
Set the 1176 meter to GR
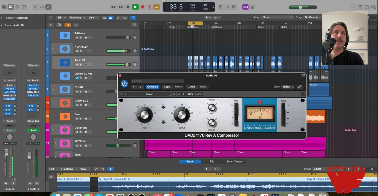click(283, 106)
